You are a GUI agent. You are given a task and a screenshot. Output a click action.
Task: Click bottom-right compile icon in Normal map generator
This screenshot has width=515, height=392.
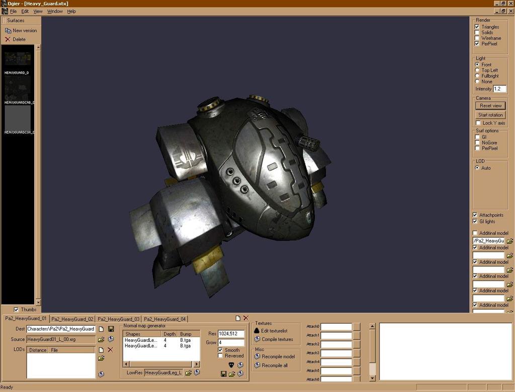point(241,373)
